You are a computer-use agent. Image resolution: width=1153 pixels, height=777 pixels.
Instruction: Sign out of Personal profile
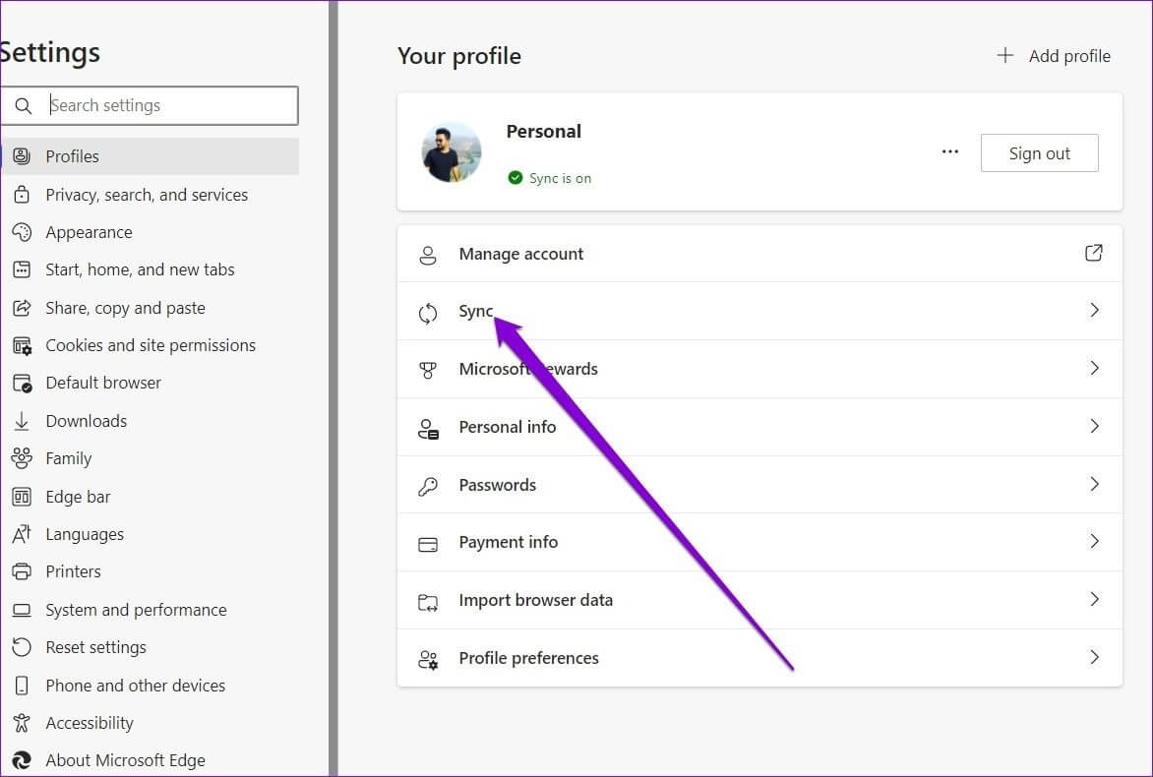[1039, 152]
